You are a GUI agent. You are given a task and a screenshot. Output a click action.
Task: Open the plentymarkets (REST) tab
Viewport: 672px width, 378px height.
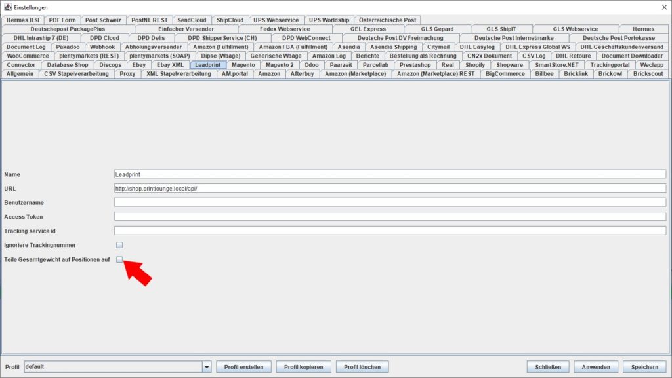coord(89,56)
